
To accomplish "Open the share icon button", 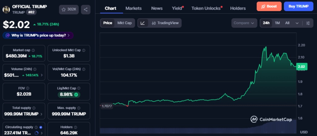I will point(85,10).
